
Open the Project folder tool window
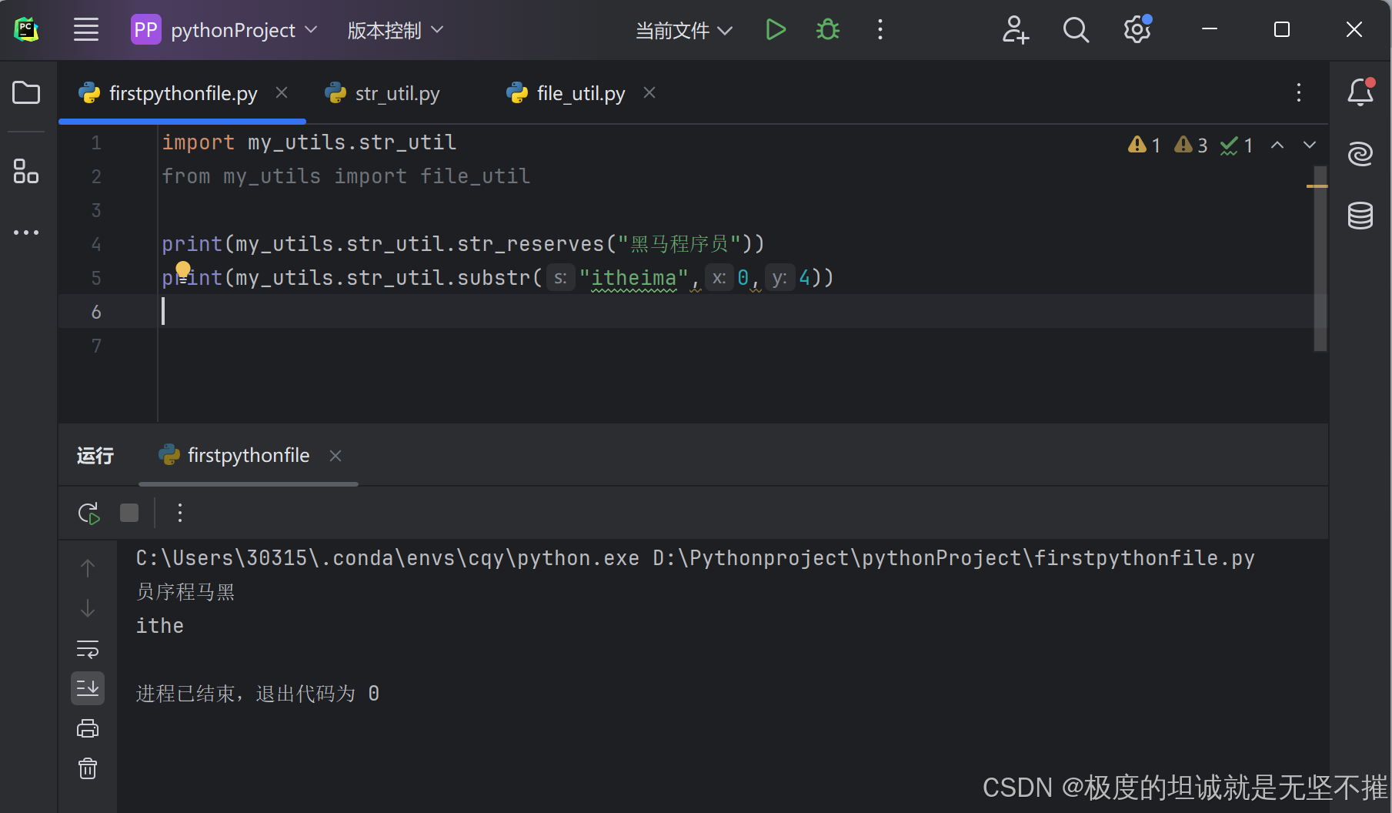pos(26,93)
